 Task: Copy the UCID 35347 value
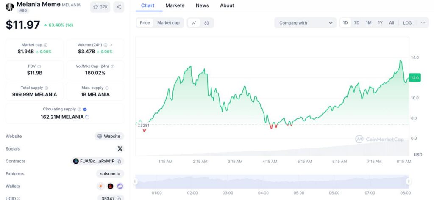119,198
